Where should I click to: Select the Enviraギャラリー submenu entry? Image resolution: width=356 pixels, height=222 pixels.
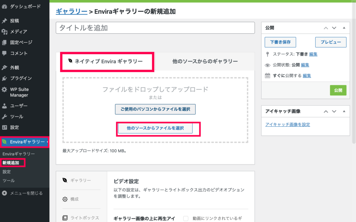(19, 154)
